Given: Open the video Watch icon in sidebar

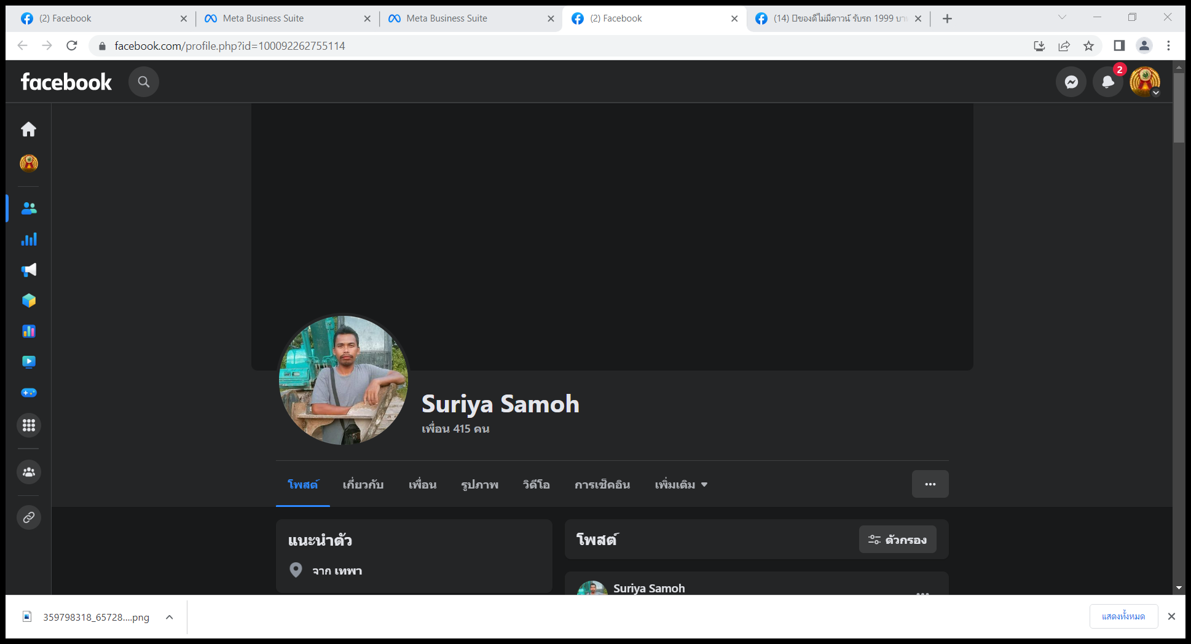Looking at the screenshot, I should point(28,362).
